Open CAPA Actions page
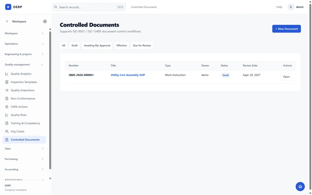 point(24,107)
